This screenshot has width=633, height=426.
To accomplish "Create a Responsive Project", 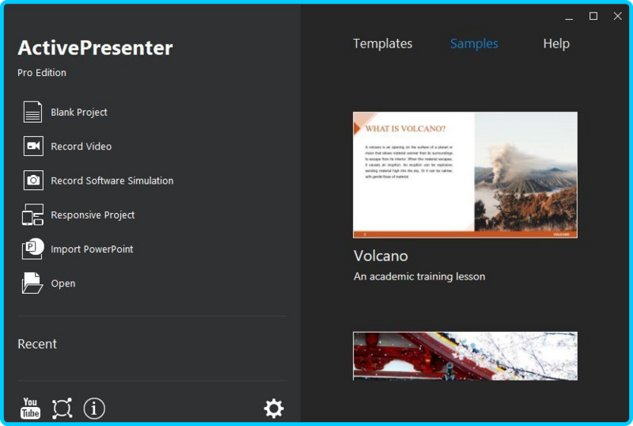I will pos(93,215).
